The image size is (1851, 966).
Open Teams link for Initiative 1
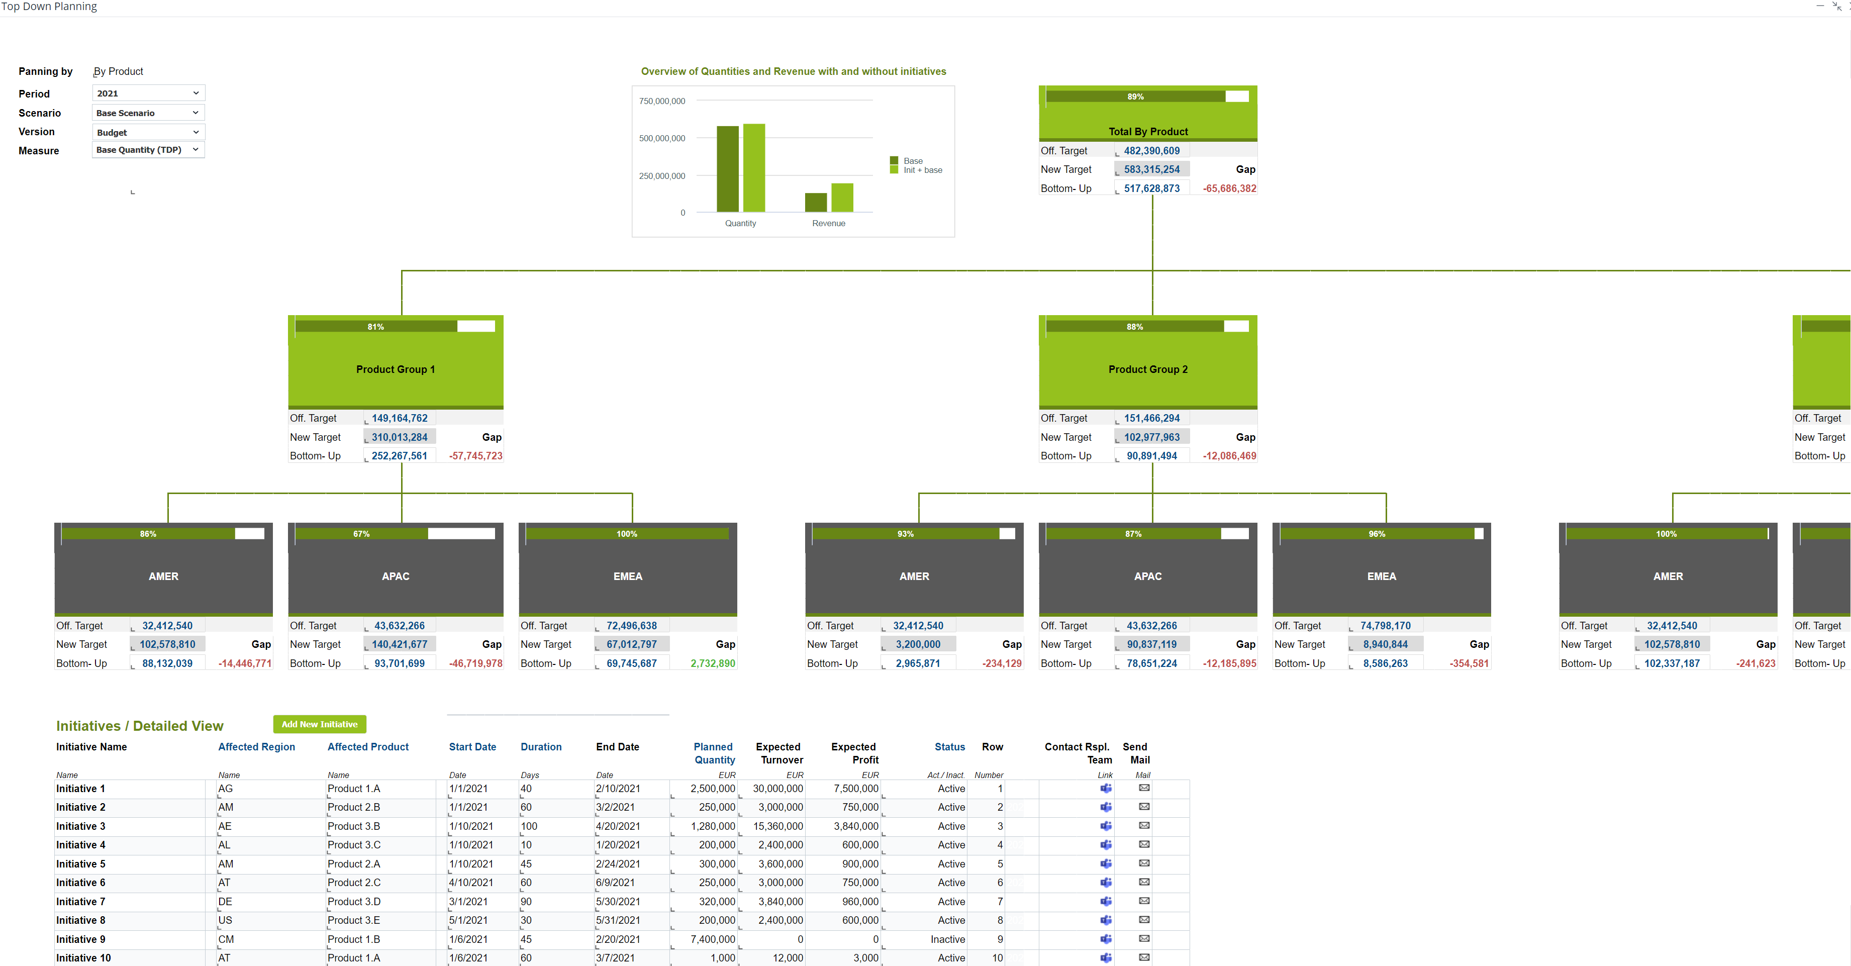tap(1106, 789)
